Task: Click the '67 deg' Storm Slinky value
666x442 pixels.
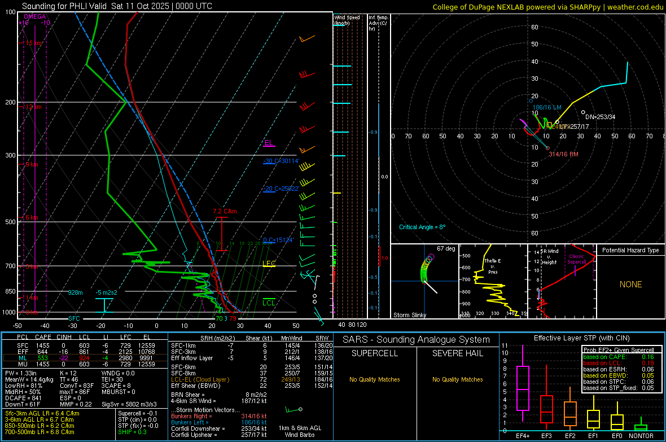Action: pyautogui.click(x=446, y=248)
